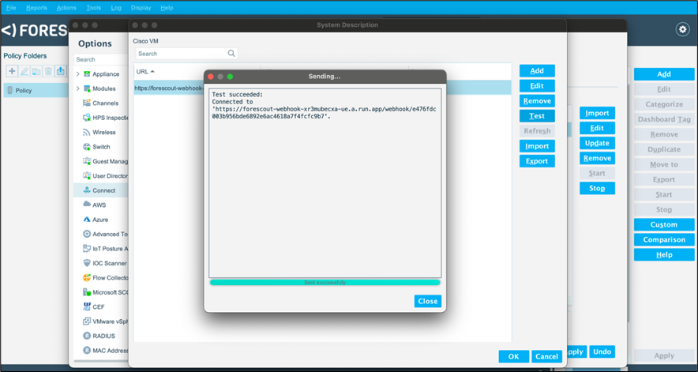Click the VMware vSphere icon

(x=87, y=321)
